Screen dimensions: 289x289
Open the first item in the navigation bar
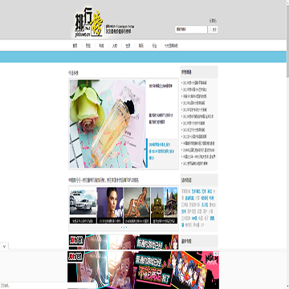[75, 46]
